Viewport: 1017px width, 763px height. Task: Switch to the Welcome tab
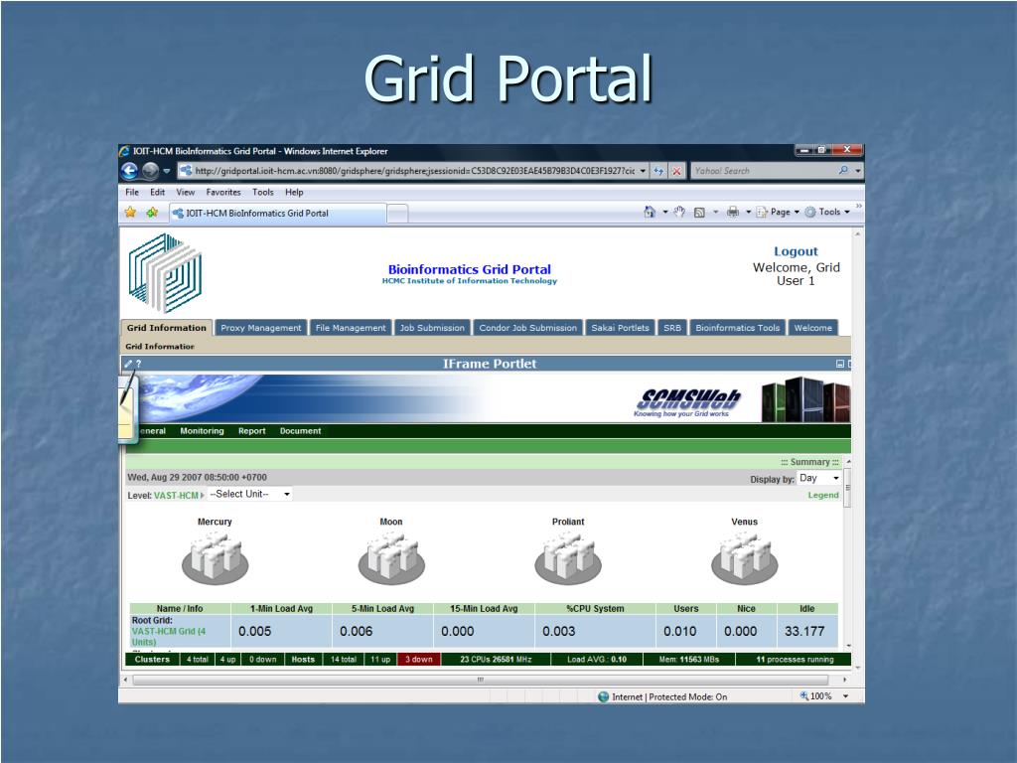pyautogui.click(x=812, y=328)
